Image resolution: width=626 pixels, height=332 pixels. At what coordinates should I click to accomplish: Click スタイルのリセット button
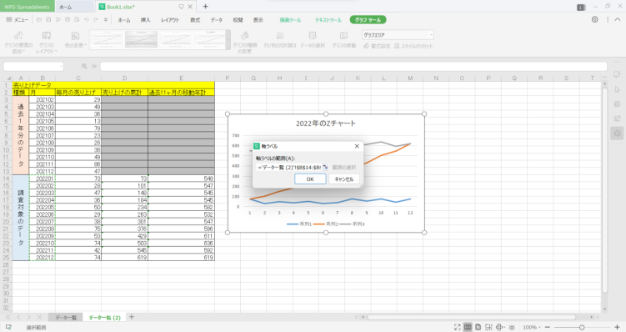pos(413,46)
